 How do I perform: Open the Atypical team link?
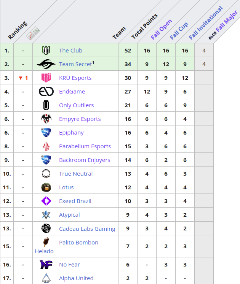click(x=69, y=215)
